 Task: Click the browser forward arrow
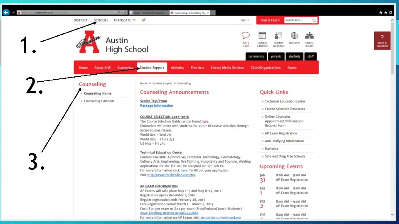coord(13,12)
